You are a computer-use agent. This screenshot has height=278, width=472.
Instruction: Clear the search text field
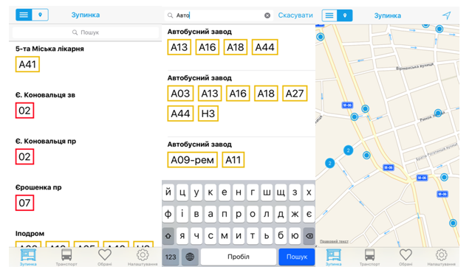tap(267, 15)
